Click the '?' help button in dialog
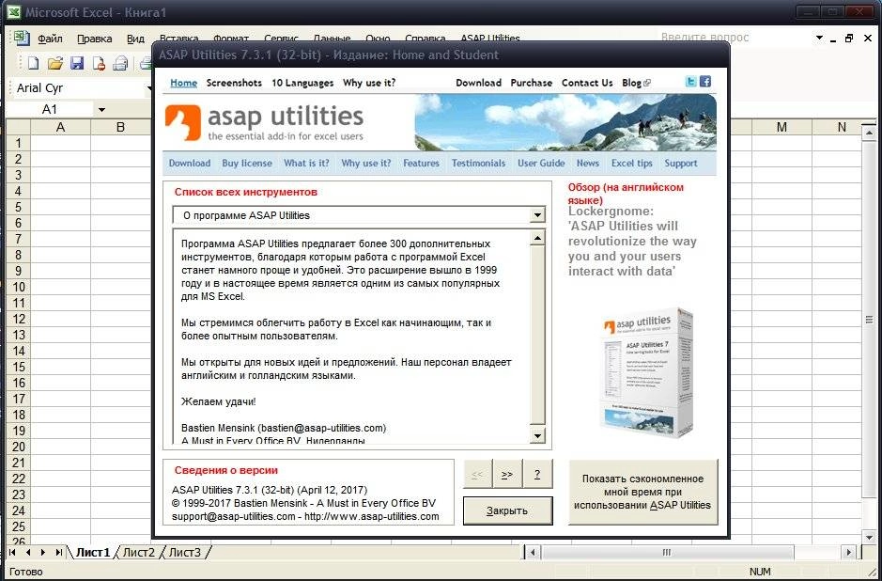882x581 pixels. (537, 474)
